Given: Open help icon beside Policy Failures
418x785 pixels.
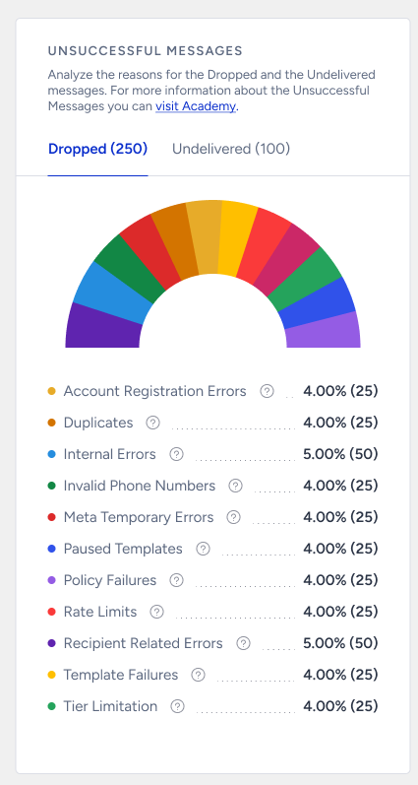Looking at the screenshot, I should coord(176,580).
